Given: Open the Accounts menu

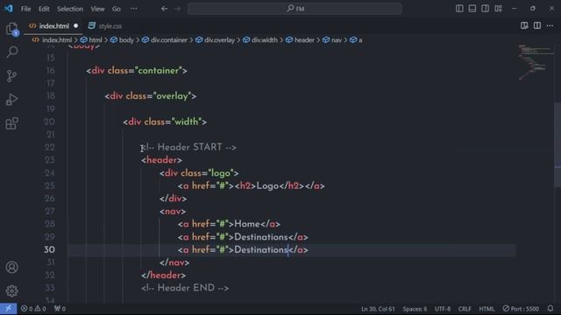Looking at the screenshot, I should coord(11,267).
